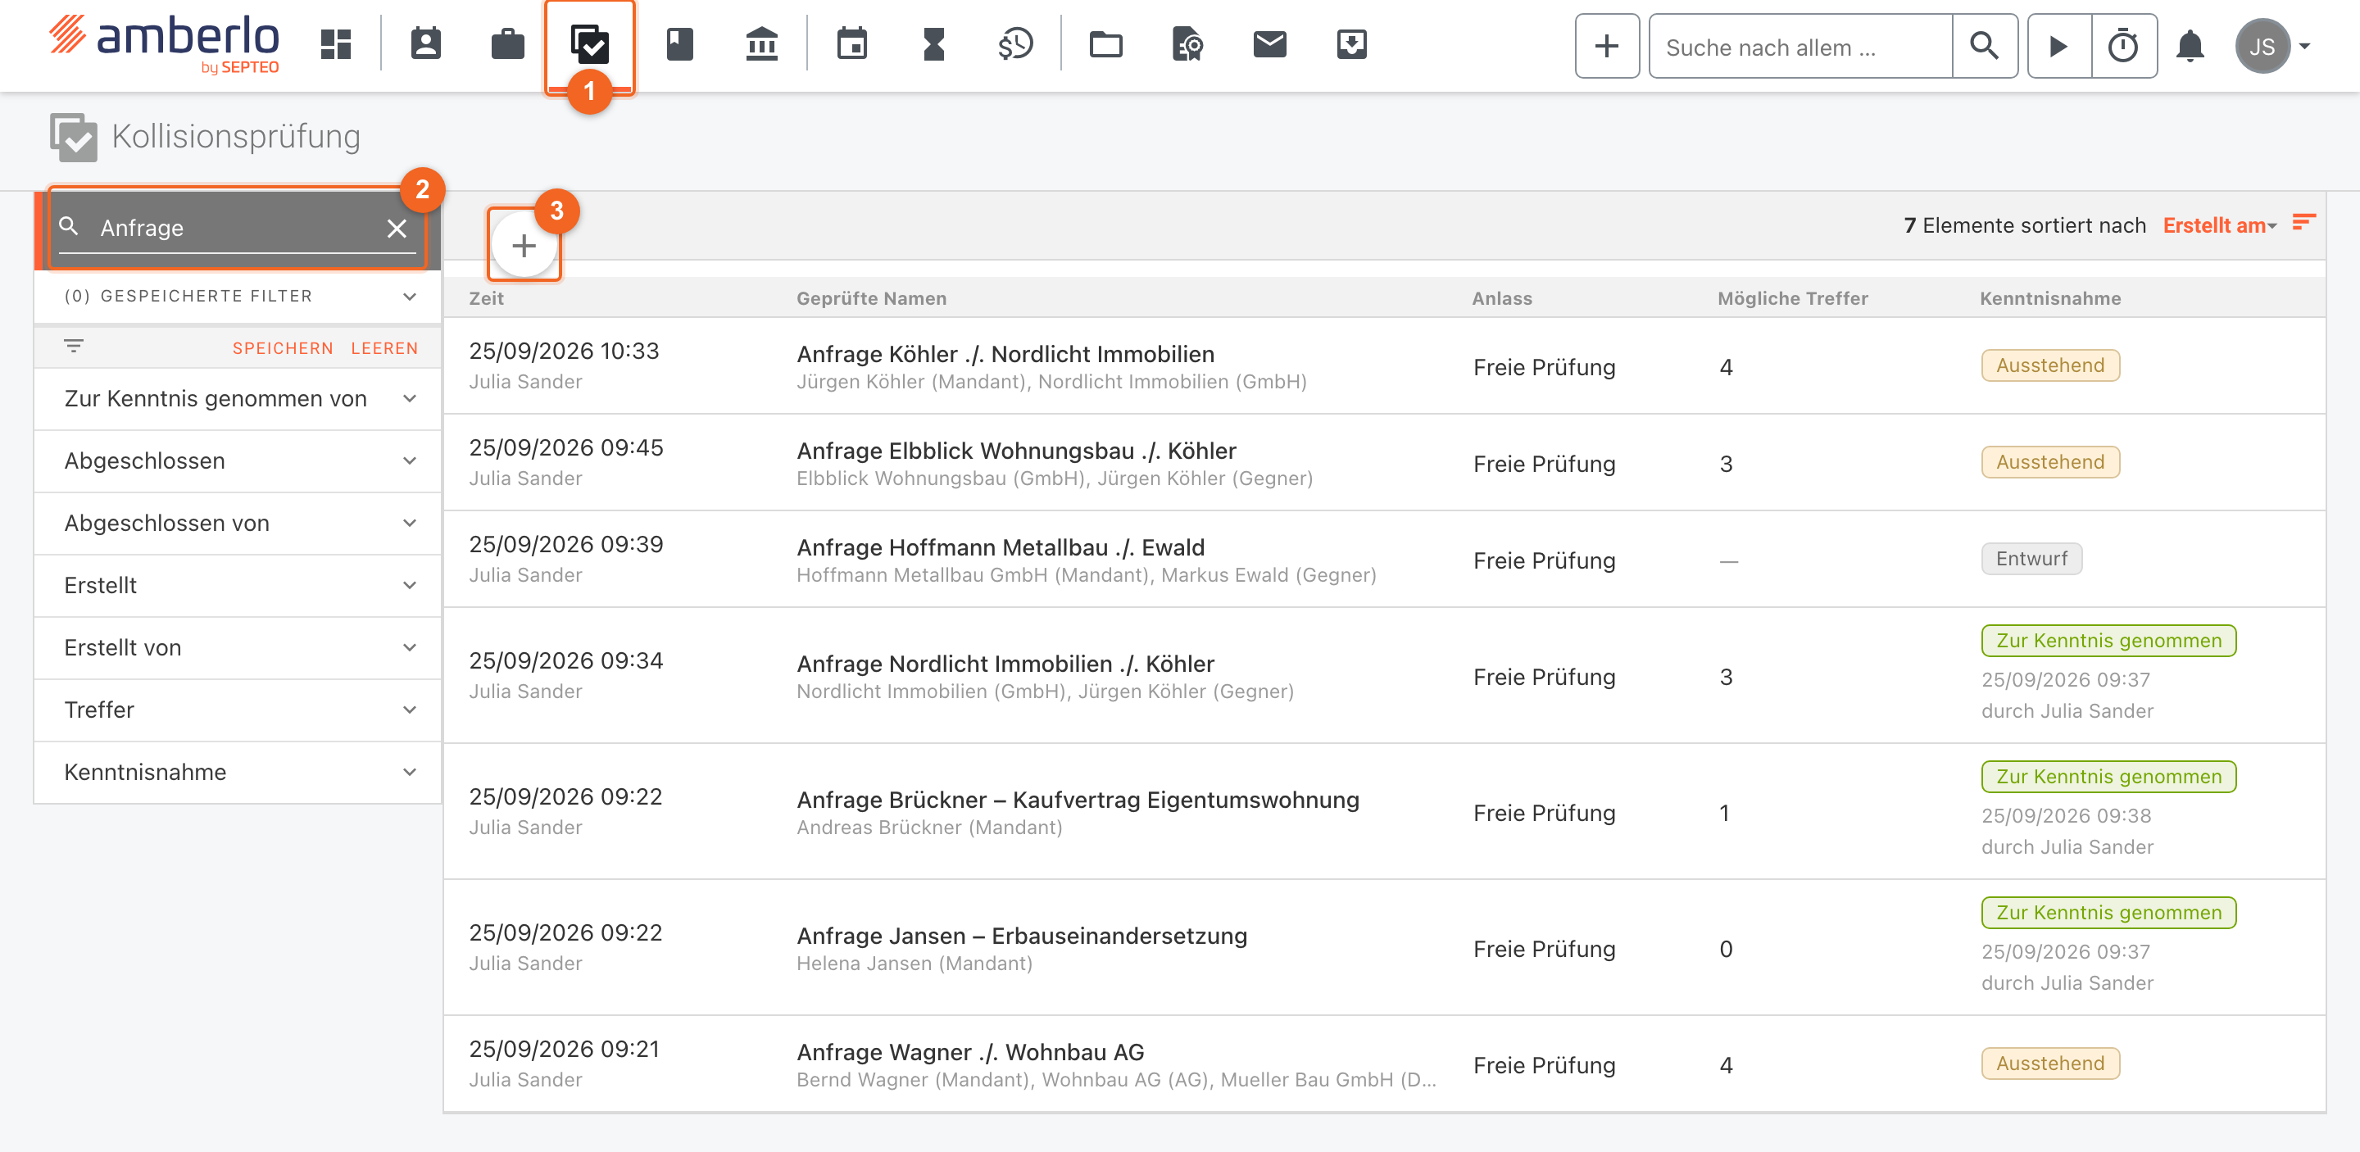Open Anfrage Jansen – Erbauseinandersetzung
The width and height of the screenshot is (2360, 1152).
[1022, 936]
